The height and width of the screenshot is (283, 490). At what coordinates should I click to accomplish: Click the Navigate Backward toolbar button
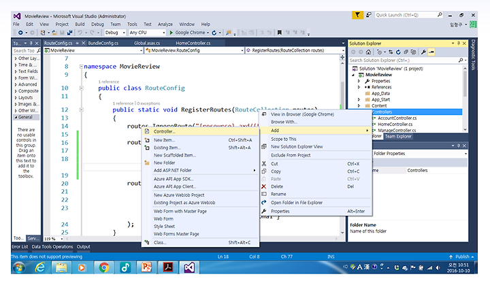(20, 33)
